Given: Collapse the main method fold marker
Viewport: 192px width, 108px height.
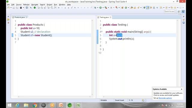Looking at the screenshot, I should pyautogui.click(x=102, y=31).
